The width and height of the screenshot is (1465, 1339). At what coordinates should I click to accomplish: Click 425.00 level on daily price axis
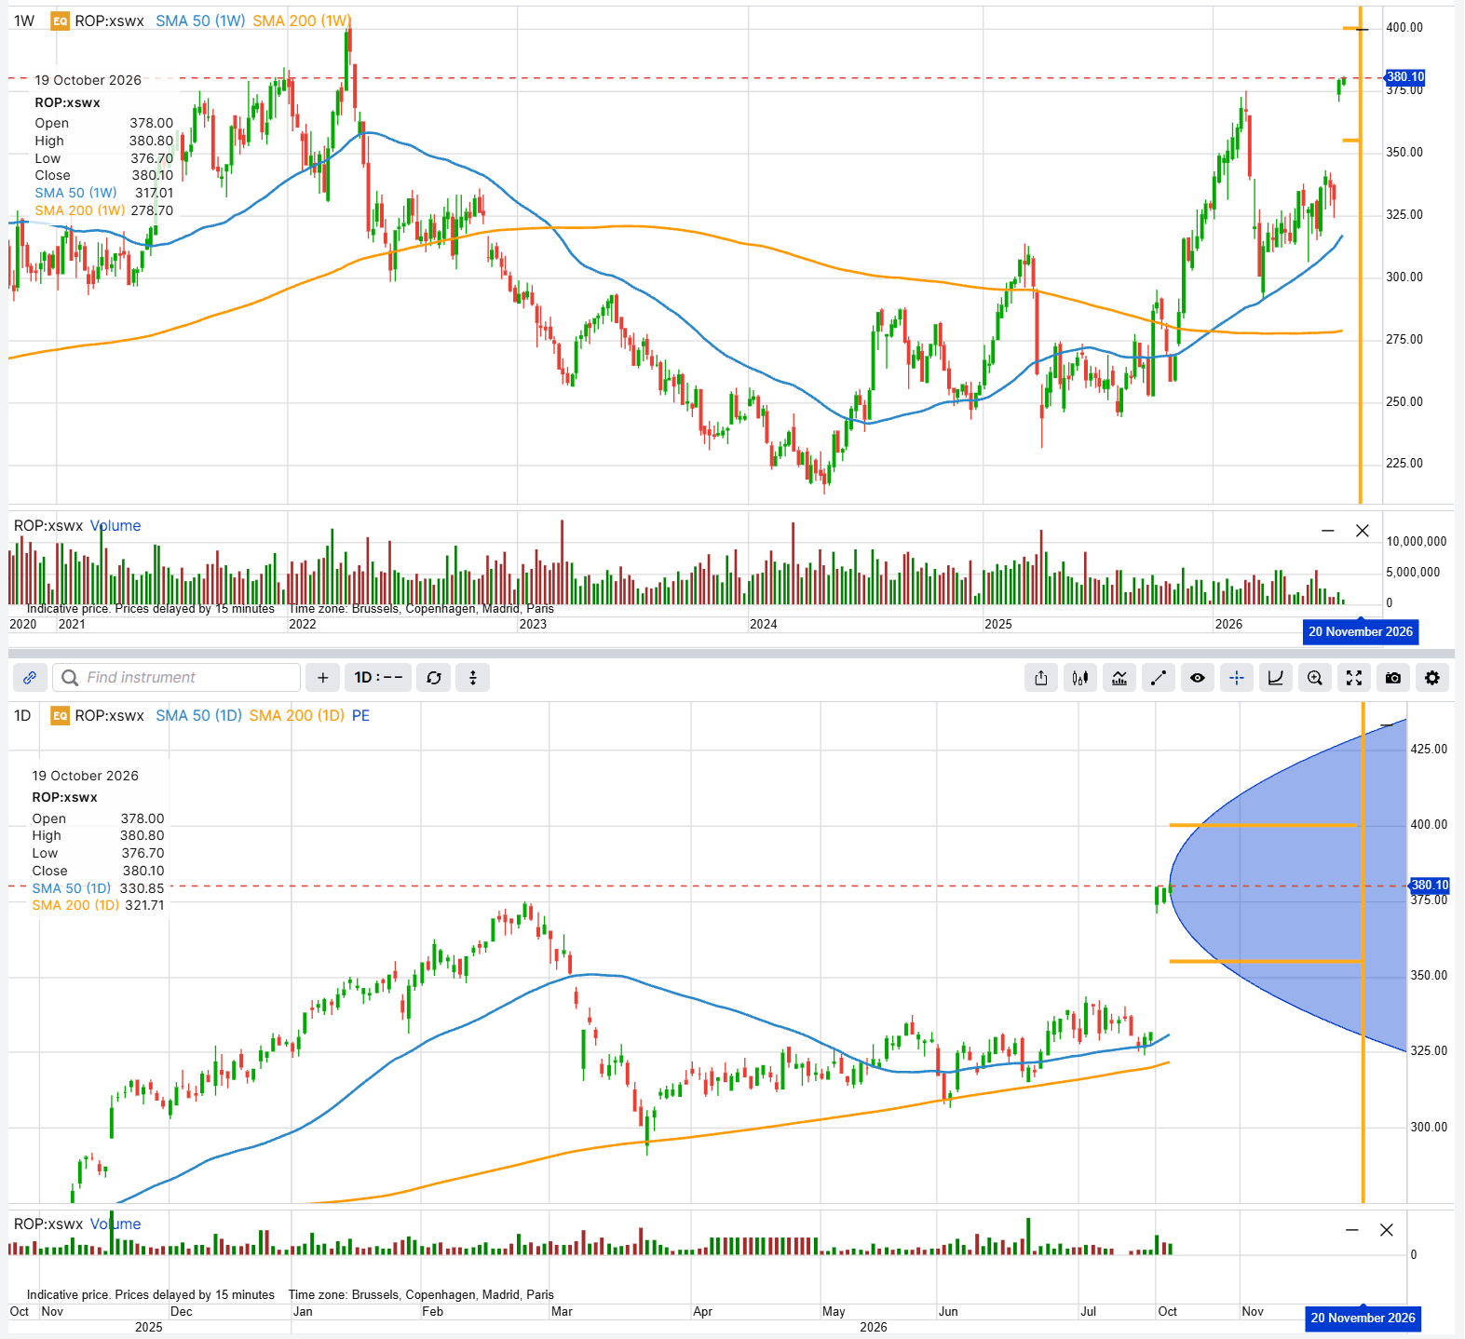tap(1429, 749)
